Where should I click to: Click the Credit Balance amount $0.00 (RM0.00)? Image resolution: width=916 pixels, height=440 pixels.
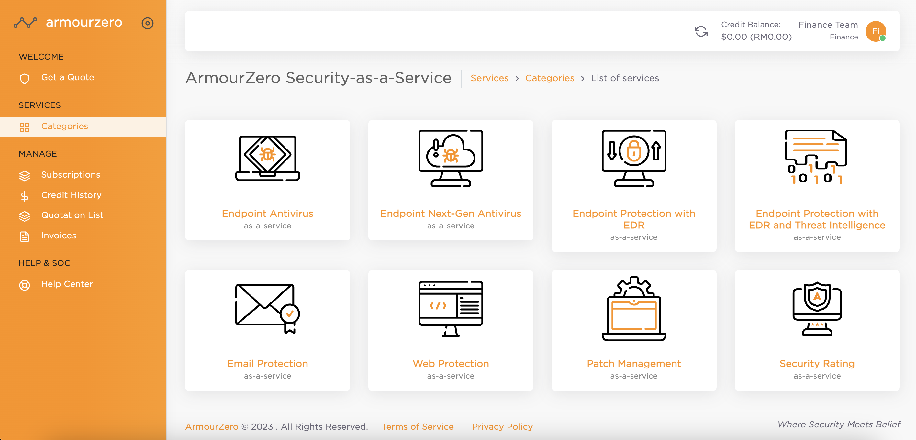coord(756,37)
